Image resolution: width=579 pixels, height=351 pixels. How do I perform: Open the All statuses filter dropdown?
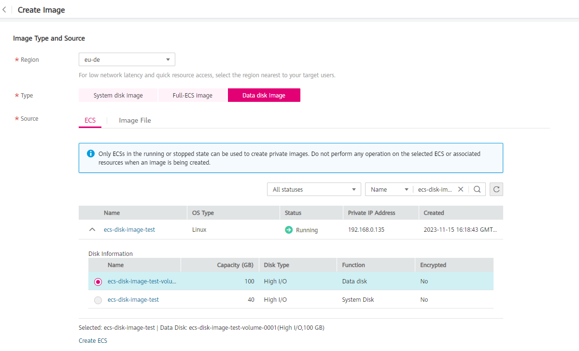tap(313, 189)
